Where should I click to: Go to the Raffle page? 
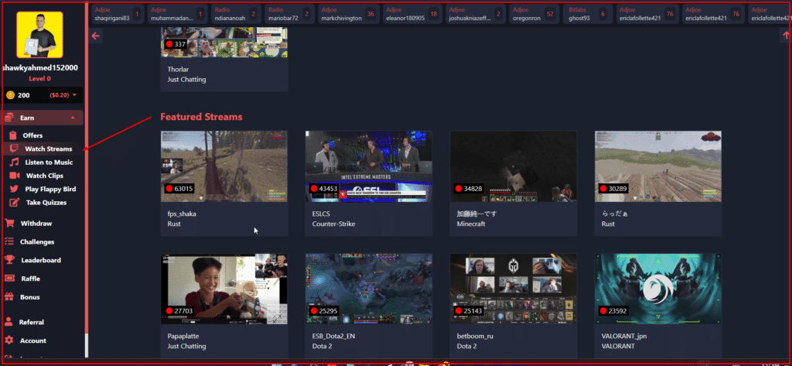30,279
